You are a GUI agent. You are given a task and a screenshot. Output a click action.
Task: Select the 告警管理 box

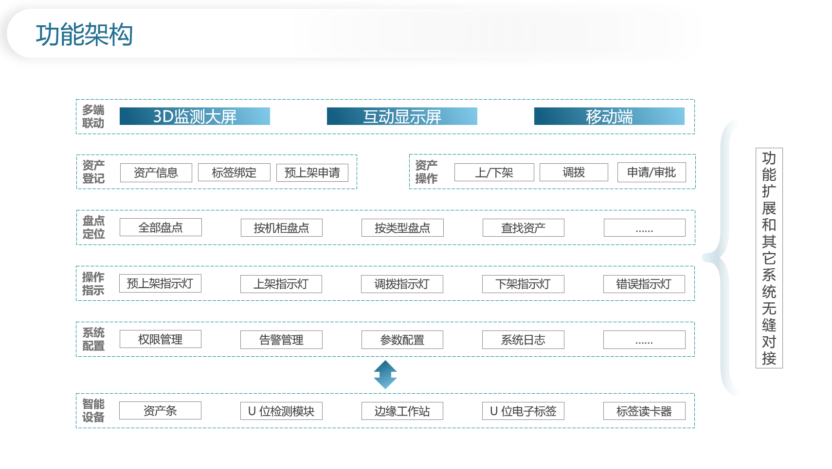[281, 340]
